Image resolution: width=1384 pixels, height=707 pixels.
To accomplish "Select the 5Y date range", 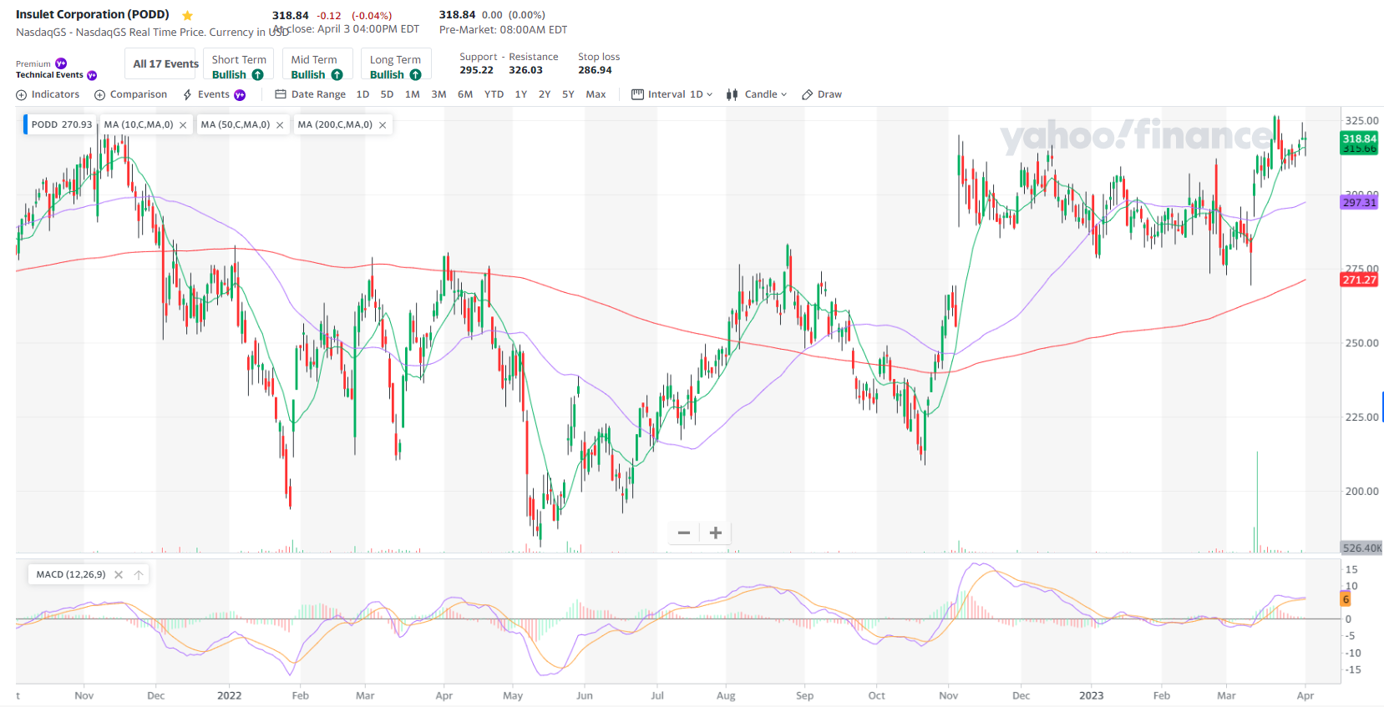I will pos(568,94).
